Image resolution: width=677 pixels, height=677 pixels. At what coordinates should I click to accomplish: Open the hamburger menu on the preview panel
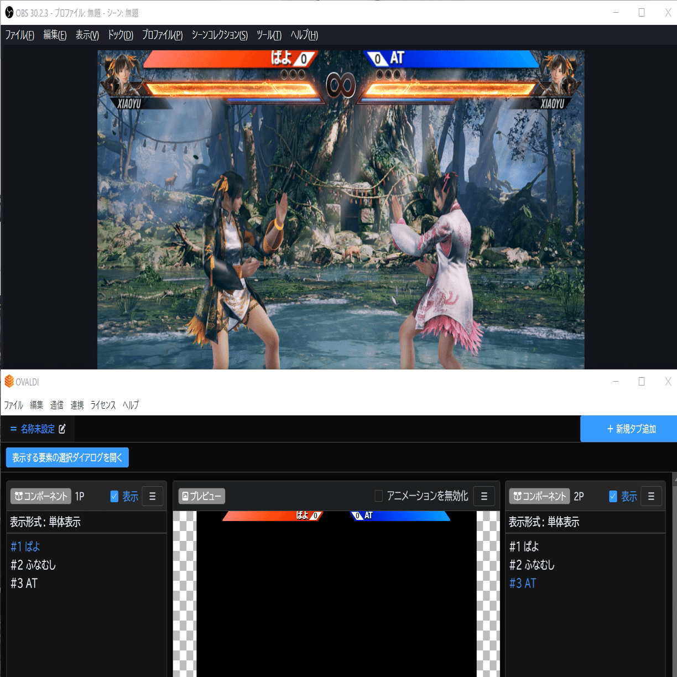pyautogui.click(x=485, y=496)
